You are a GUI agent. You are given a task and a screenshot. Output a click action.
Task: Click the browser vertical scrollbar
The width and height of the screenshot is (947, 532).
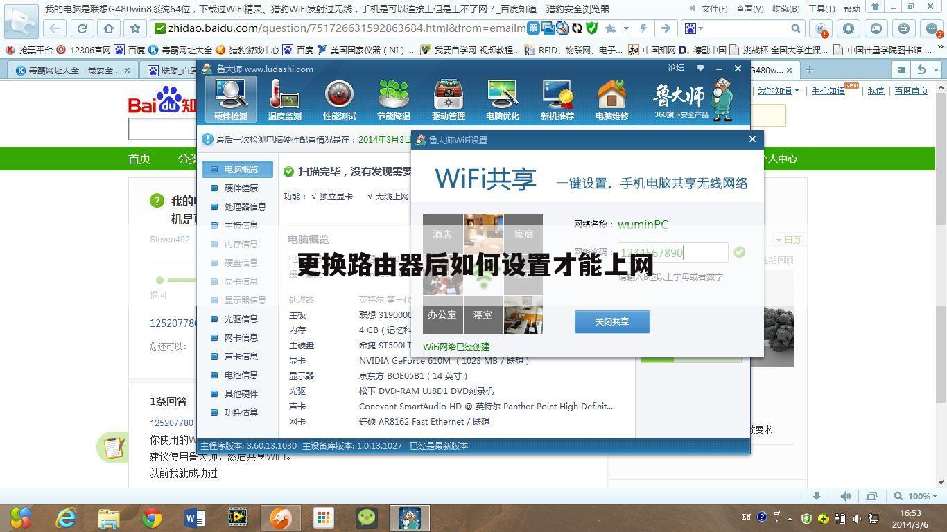pos(941,283)
